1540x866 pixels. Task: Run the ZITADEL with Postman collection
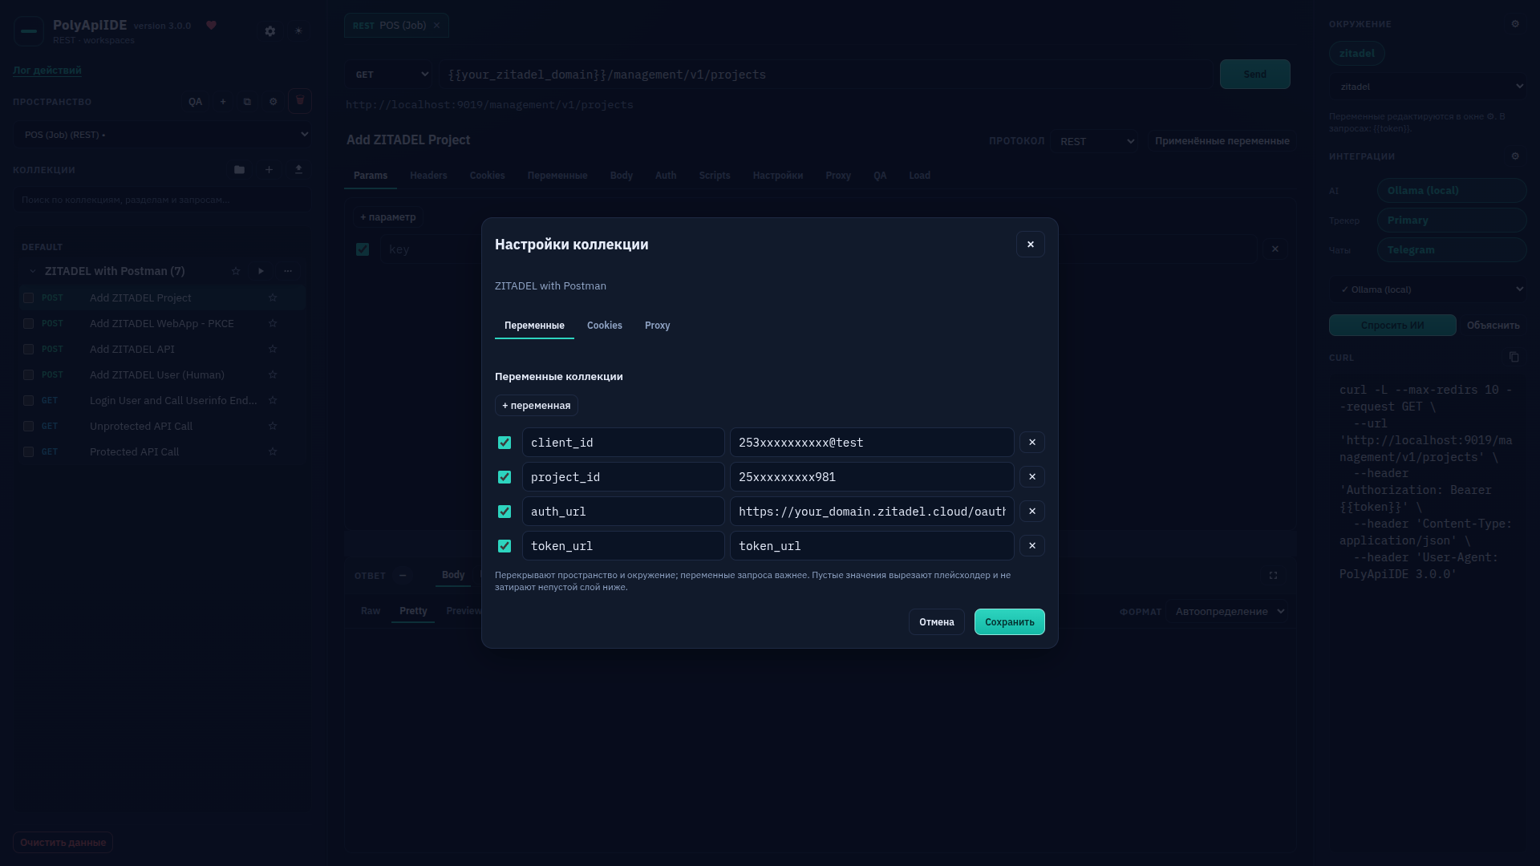click(x=261, y=271)
